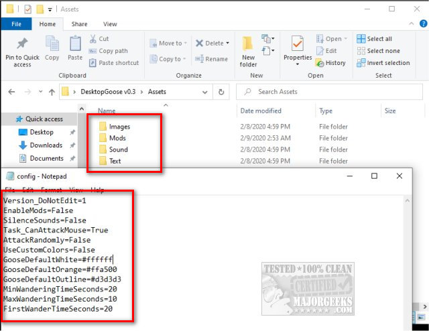This screenshot has height=331, width=429.
Task: Open file History
Action: (330, 63)
